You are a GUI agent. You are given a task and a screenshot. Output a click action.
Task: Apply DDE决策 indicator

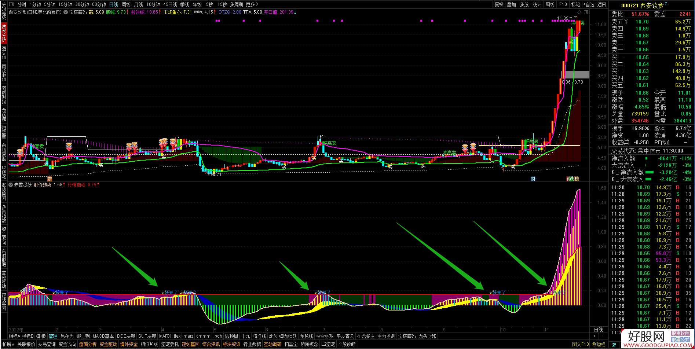126,336
